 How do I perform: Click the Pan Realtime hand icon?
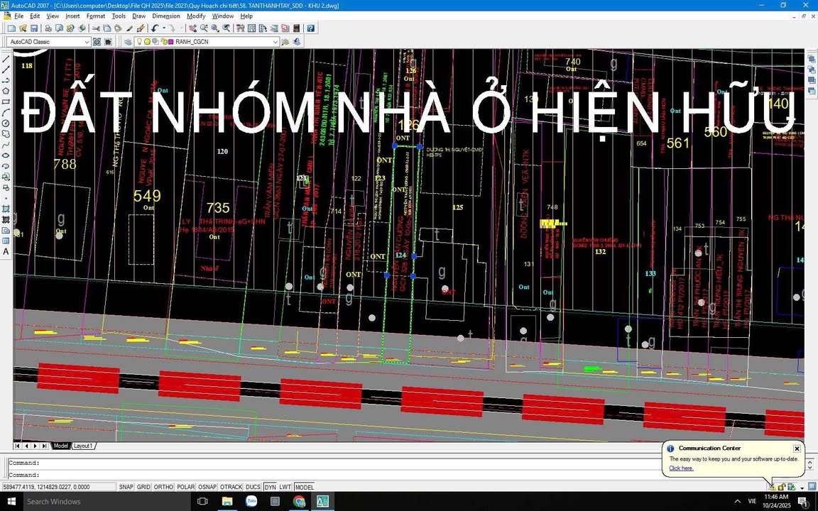192,28
